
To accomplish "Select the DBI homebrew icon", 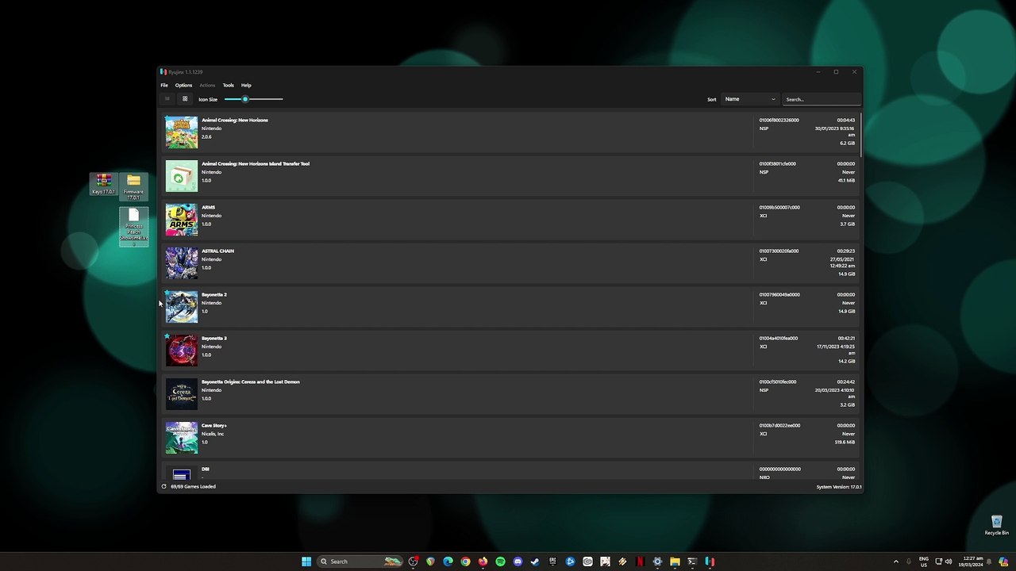I will (x=182, y=473).
